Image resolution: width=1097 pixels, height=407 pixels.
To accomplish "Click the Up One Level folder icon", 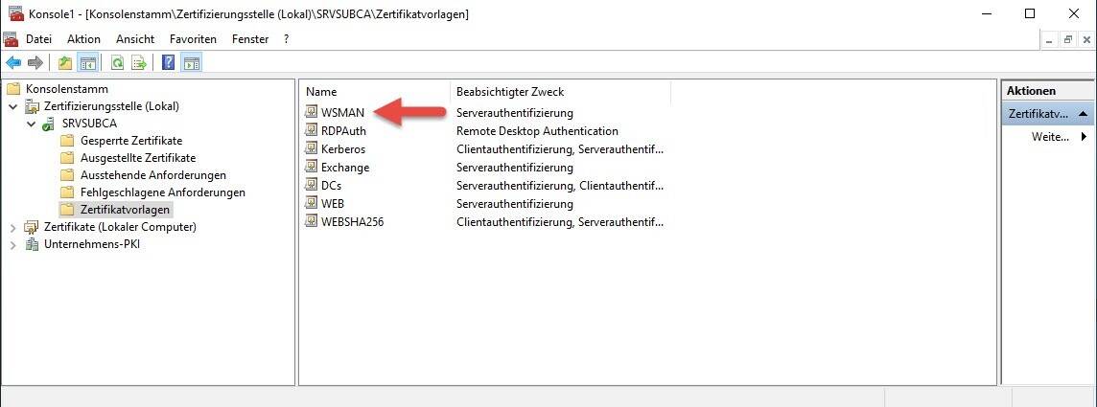I will [65, 63].
